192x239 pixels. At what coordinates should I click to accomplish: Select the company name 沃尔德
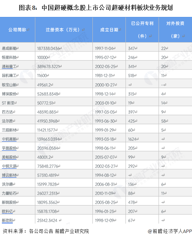7,184
